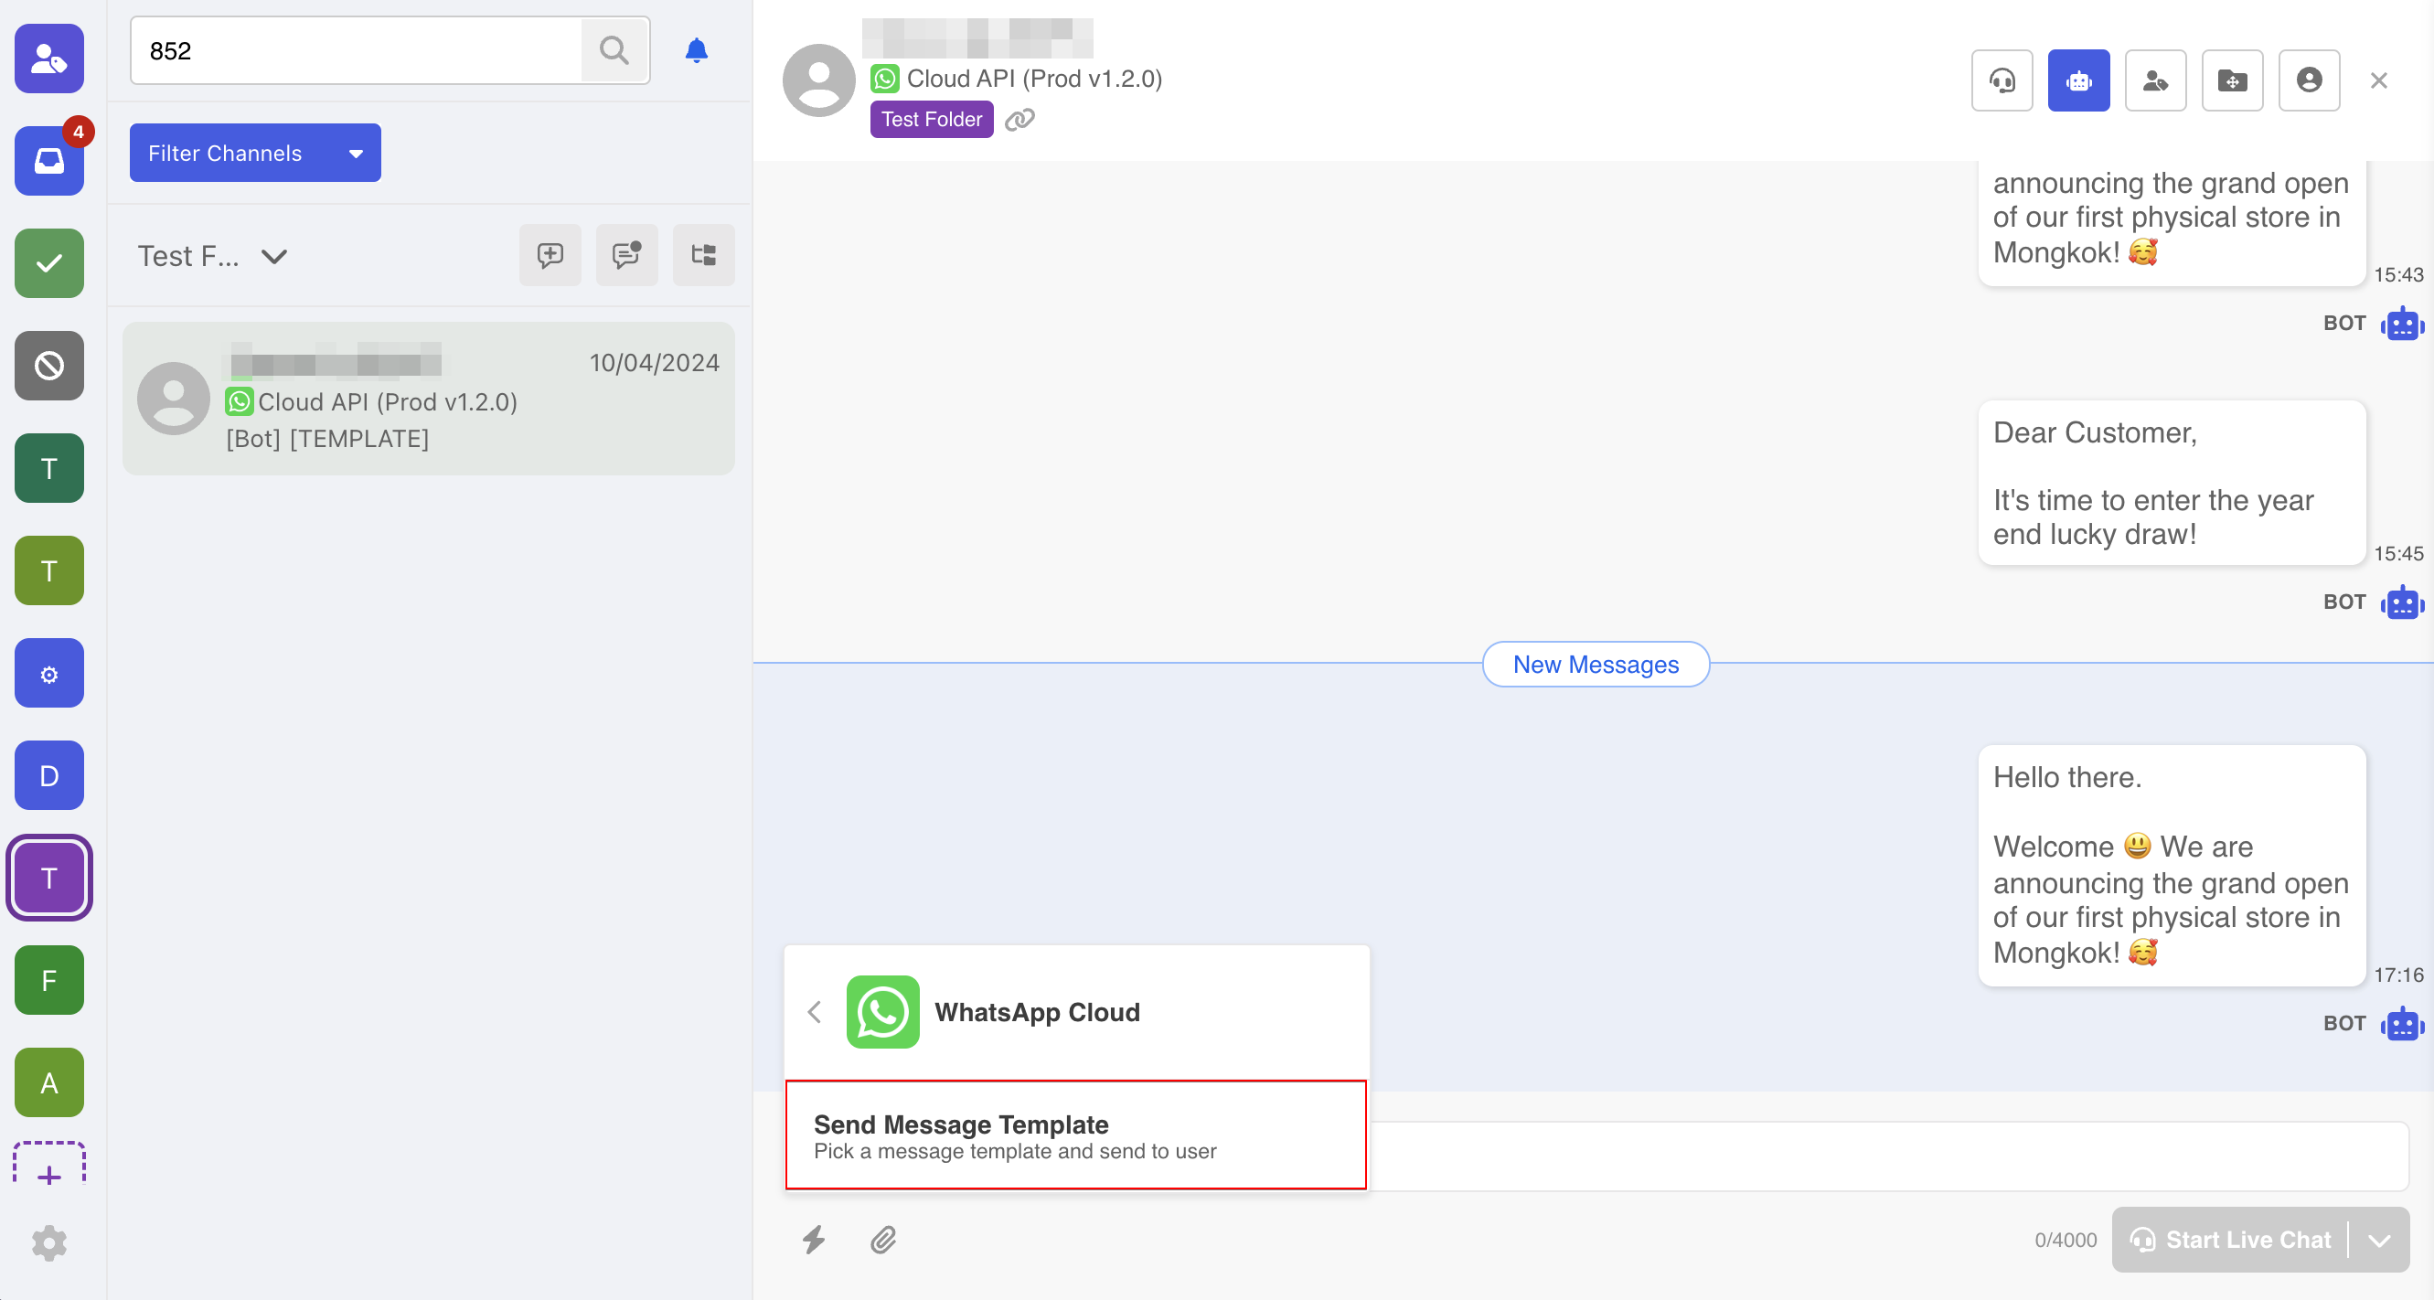Go back from WhatsApp Cloud menu

click(815, 1012)
